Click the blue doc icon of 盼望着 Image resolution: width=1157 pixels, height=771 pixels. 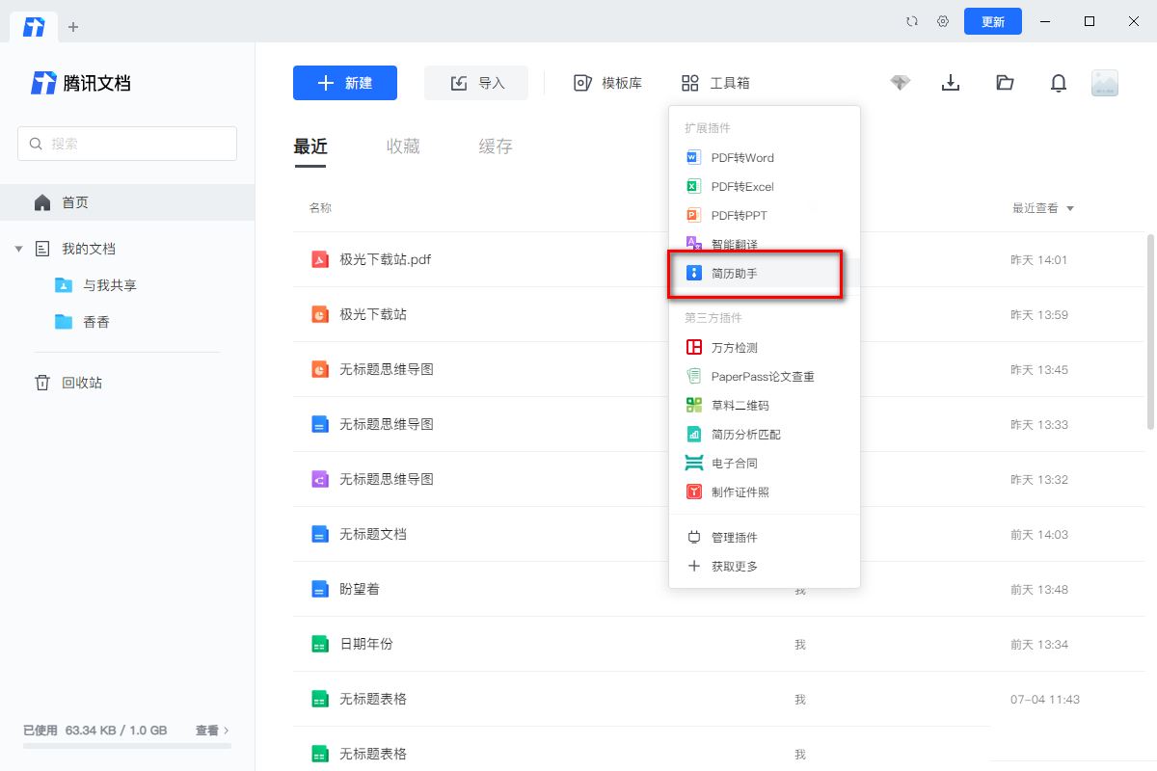pyautogui.click(x=320, y=589)
